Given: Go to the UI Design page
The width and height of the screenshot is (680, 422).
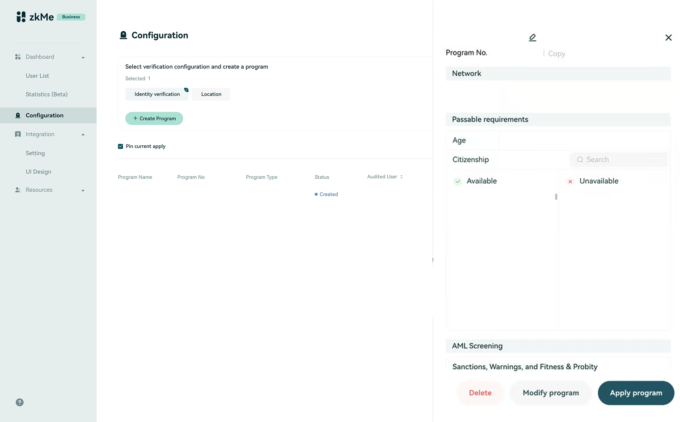Looking at the screenshot, I should tap(38, 172).
